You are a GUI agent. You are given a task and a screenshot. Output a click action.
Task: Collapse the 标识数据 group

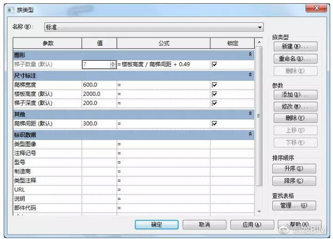coord(250,134)
